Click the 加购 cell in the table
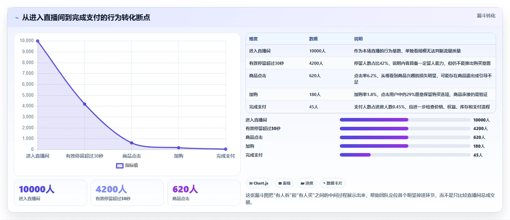The height and width of the screenshot is (220, 510). [253, 95]
